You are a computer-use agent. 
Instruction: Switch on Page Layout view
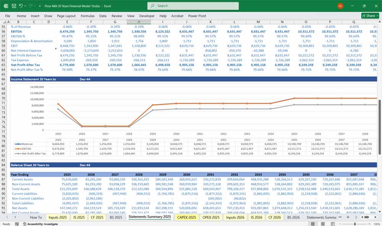point(322,223)
